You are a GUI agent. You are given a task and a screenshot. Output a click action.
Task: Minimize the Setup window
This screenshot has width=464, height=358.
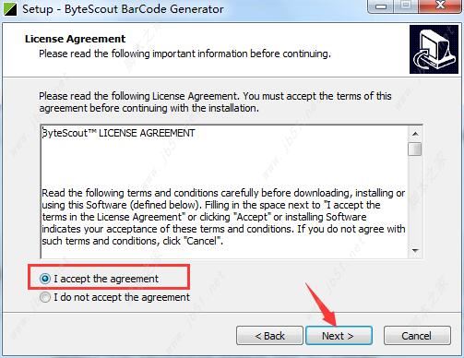[x=381, y=6]
